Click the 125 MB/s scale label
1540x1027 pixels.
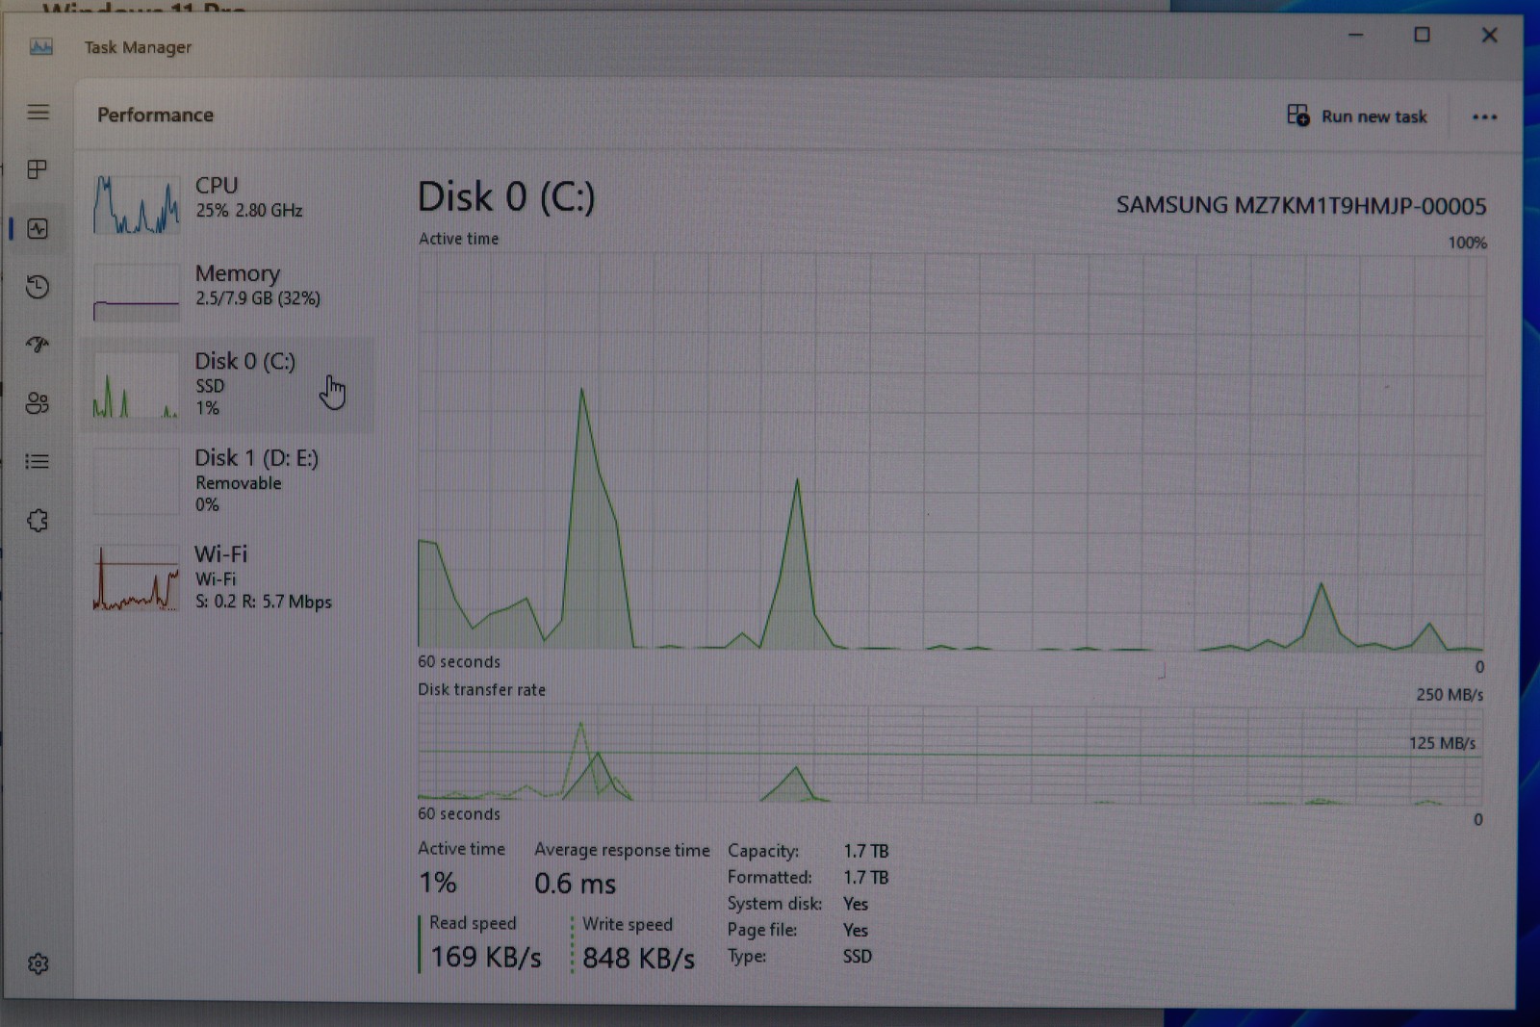click(1442, 743)
